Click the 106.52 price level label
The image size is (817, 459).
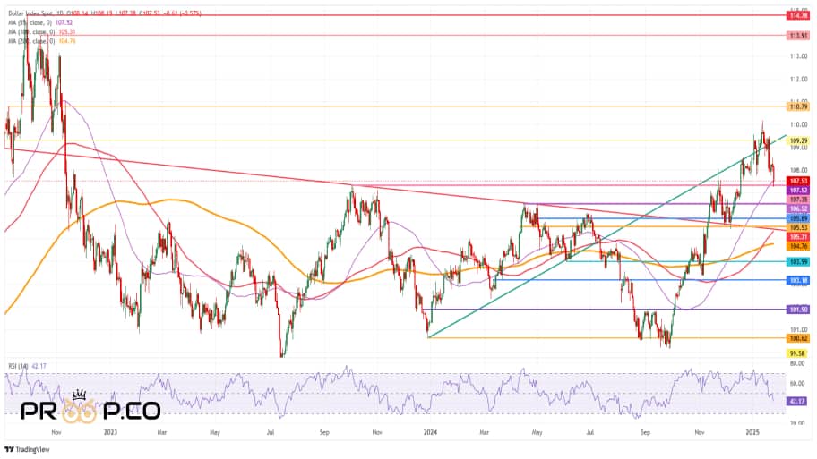(798, 208)
